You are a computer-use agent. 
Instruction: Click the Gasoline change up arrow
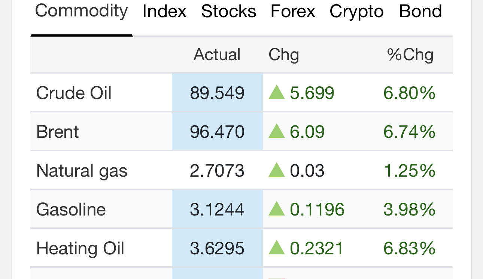(277, 209)
